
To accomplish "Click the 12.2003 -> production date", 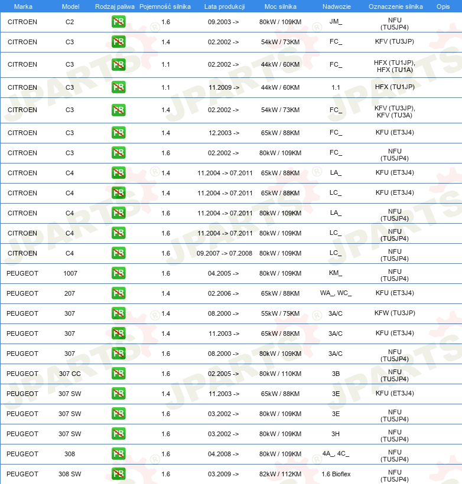I will pos(224,133).
